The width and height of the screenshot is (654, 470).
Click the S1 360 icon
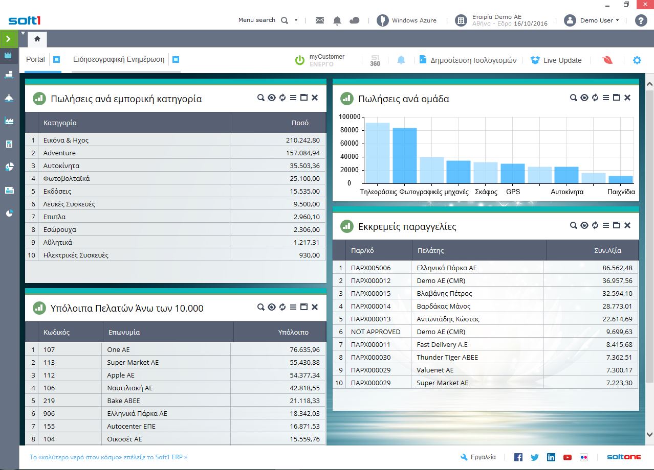coord(375,60)
